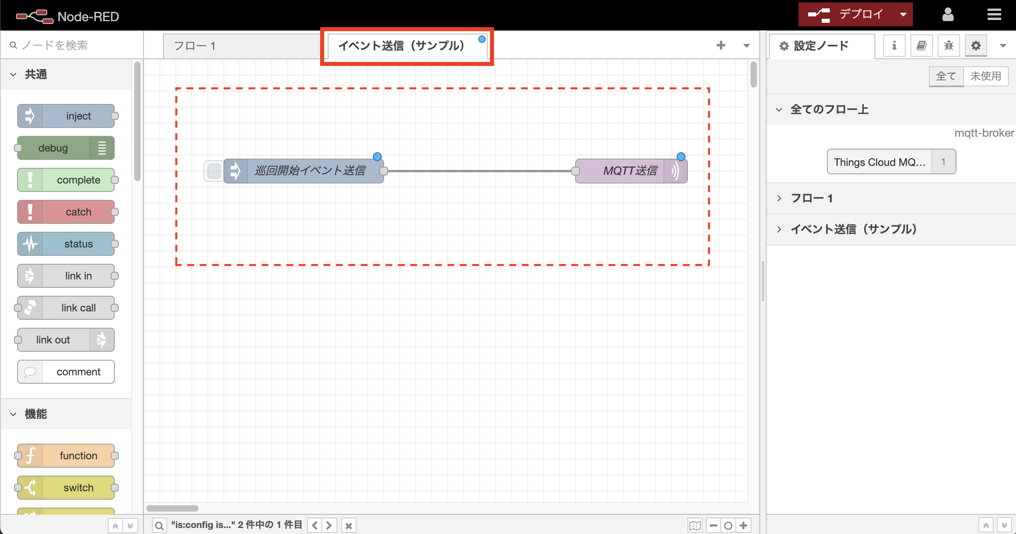Image resolution: width=1016 pixels, height=534 pixels.
Task: Select the Things Cloud MQ... config node
Action: 879,162
